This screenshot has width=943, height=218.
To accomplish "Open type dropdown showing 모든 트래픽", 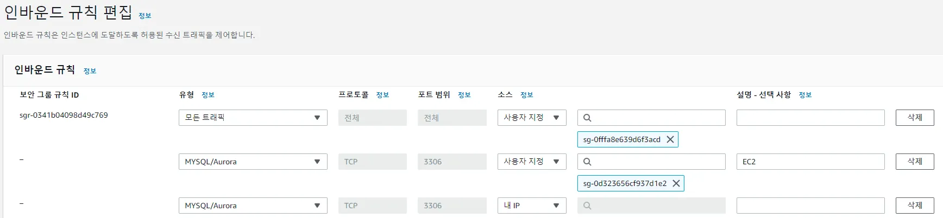I will click(253, 118).
